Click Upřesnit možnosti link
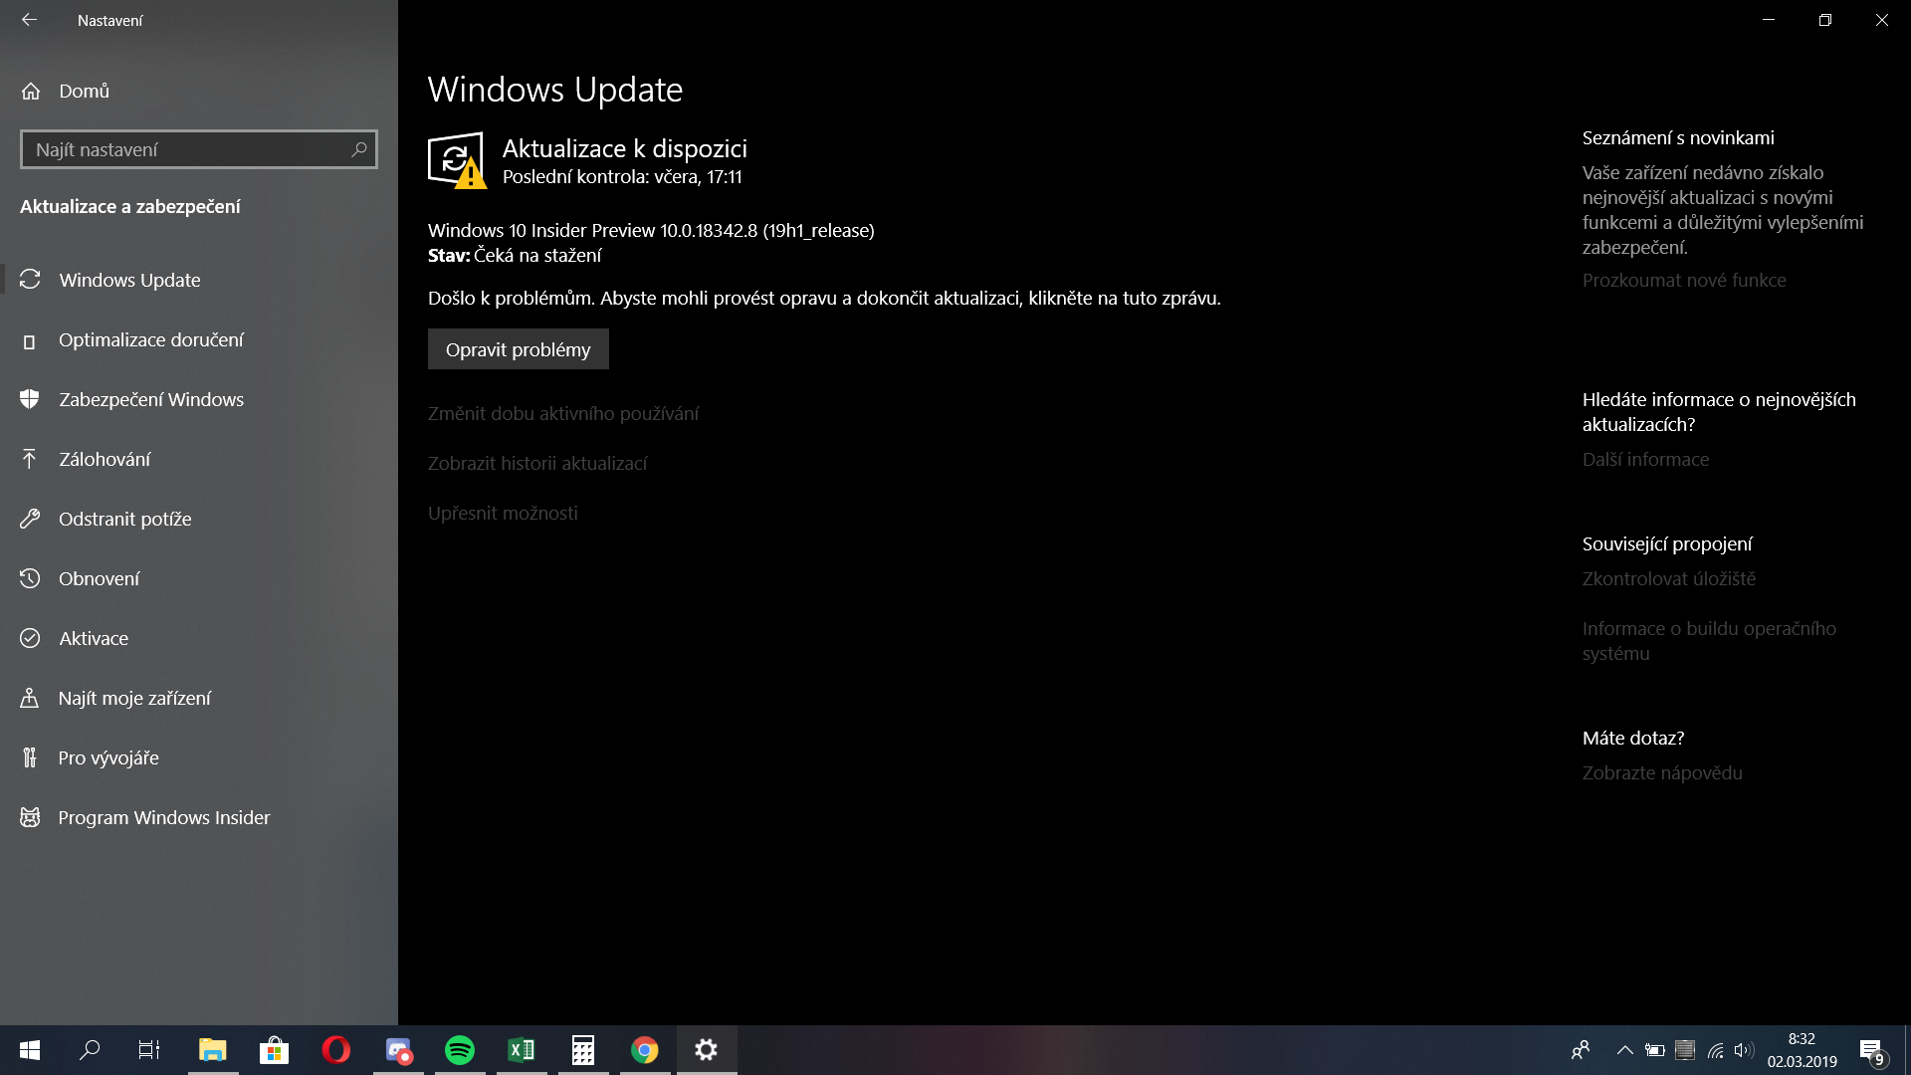Image resolution: width=1911 pixels, height=1075 pixels. click(x=503, y=513)
